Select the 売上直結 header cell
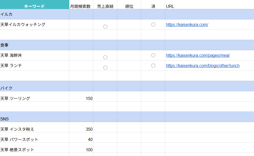 tap(105, 6)
